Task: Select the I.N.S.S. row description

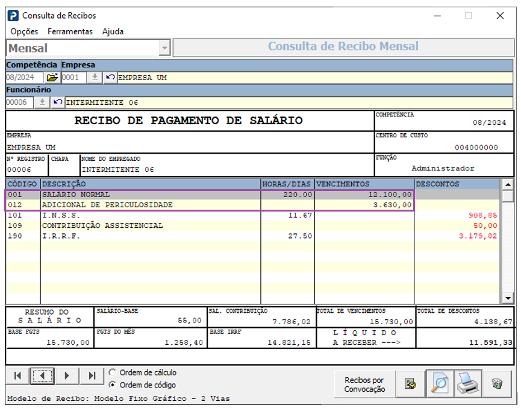Action: 61,215
